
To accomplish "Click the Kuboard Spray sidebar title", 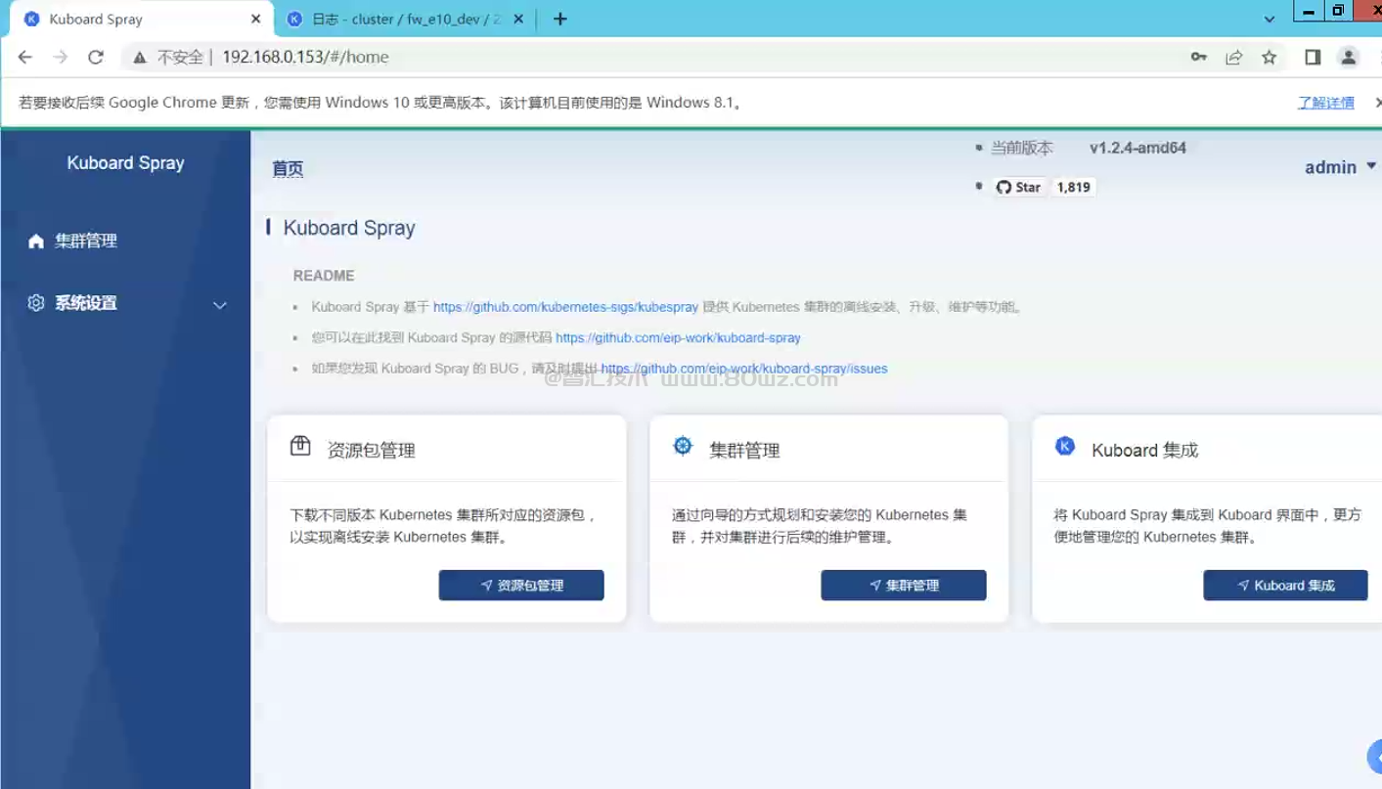I will pos(125,163).
